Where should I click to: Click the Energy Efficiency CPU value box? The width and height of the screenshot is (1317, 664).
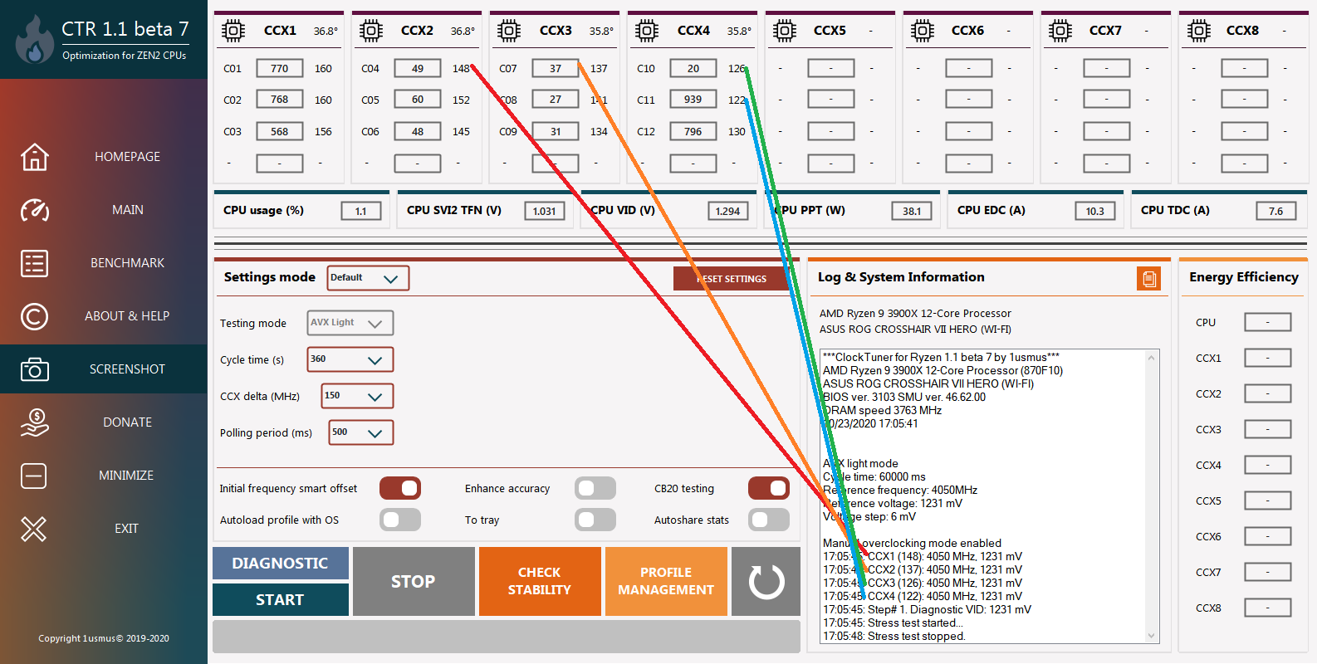[x=1268, y=322]
